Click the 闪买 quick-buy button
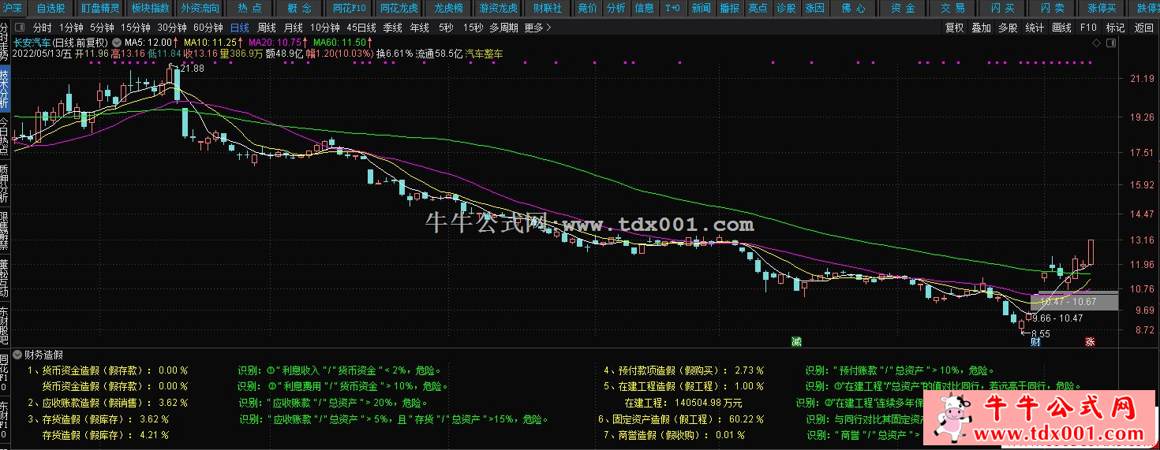 coord(1002,8)
